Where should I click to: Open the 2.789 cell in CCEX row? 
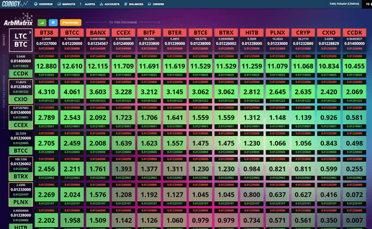46,117
